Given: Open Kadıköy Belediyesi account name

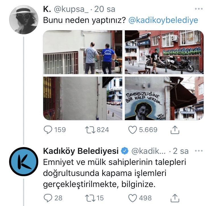Looking at the screenshot, I should coord(81,151).
